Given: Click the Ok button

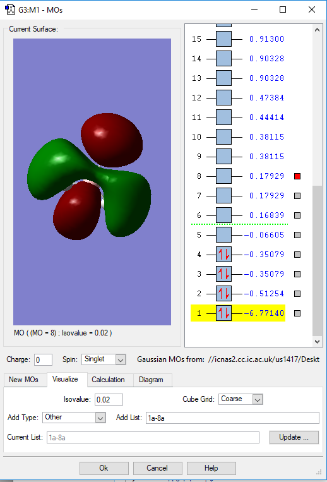Looking at the screenshot, I should pyautogui.click(x=104, y=468).
